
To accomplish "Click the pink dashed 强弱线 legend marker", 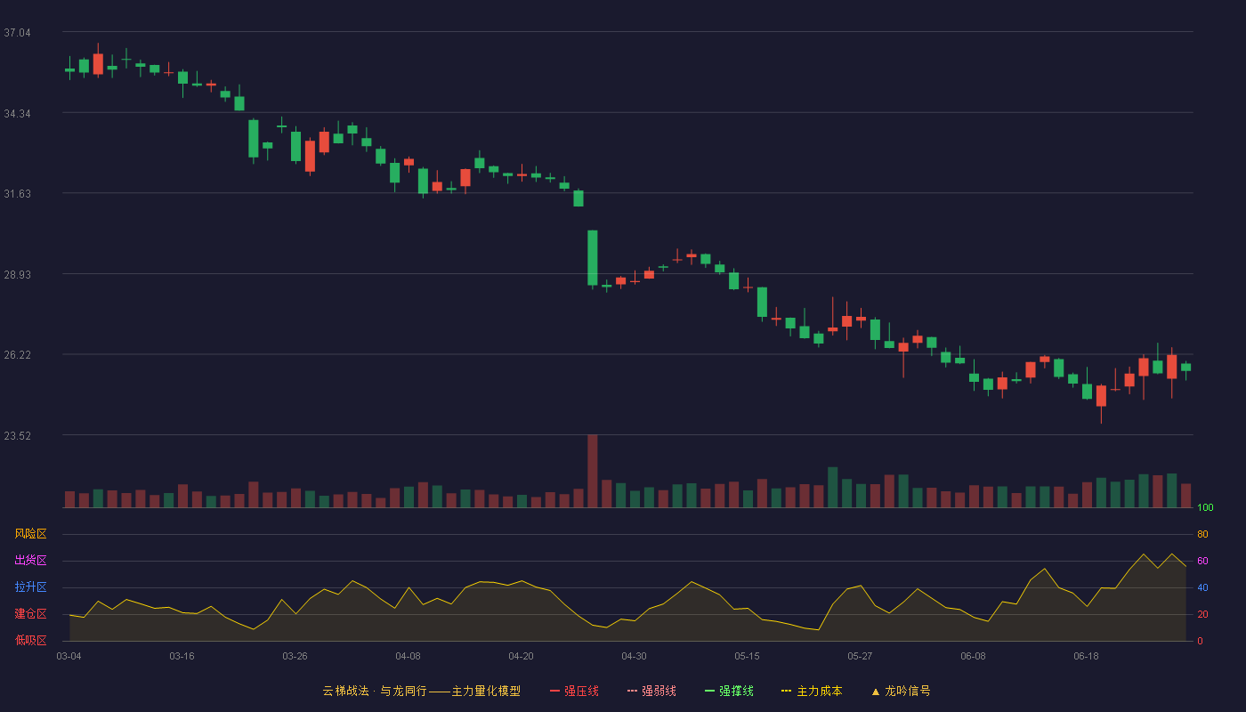I will (x=632, y=691).
